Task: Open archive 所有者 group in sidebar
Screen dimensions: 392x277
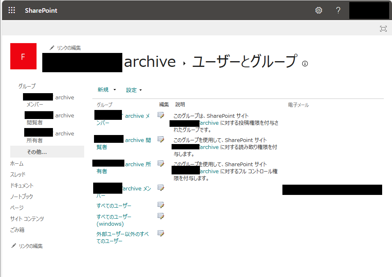Action: tap(49, 137)
